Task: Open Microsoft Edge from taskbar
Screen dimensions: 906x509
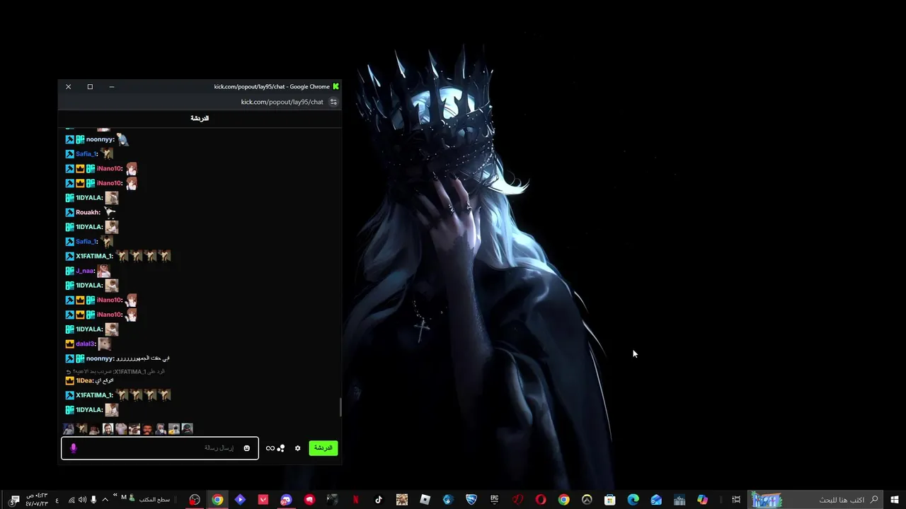Action: coord(633,500)
